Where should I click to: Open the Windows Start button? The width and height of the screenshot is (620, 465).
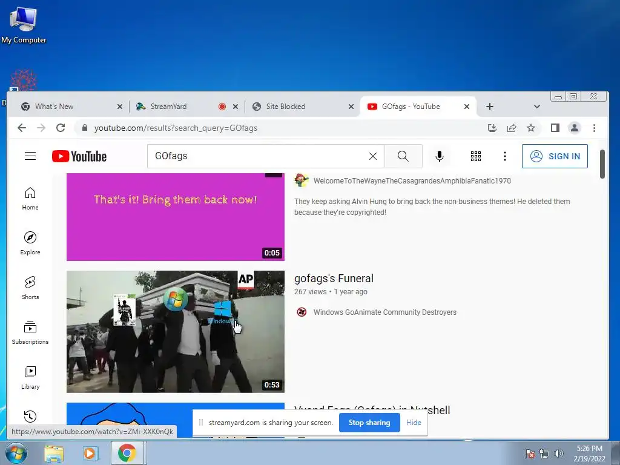pos(16,453)
